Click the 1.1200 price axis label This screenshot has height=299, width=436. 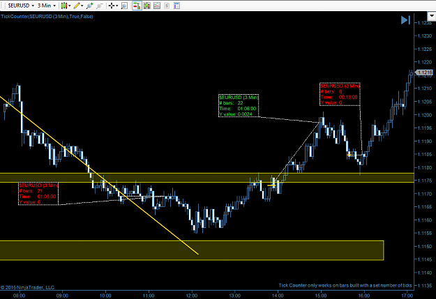[x=425, y=115]
